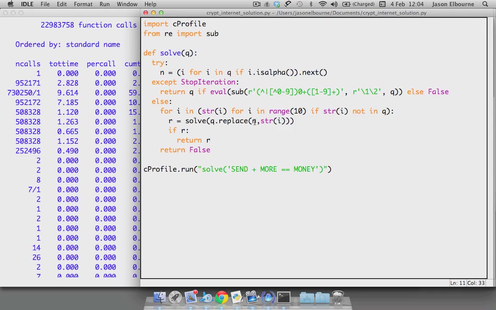The height and width of the screenshot is (310, 496).
Task: Open the Help menu
Action: [x=150, y=4]
